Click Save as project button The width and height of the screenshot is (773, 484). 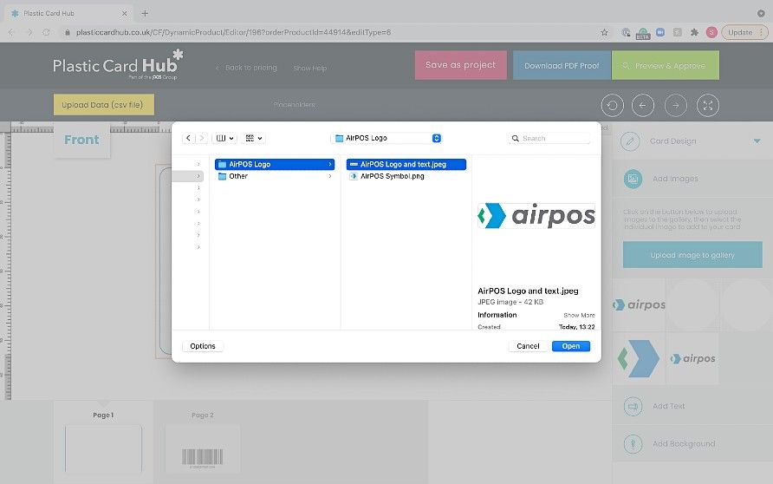[460, 65]
